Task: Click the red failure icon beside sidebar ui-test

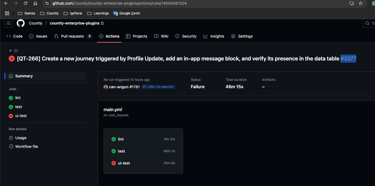Action: (11, 116)
